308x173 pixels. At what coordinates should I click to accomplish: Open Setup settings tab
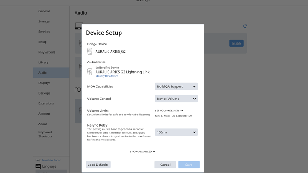click(x=51, y=42)
